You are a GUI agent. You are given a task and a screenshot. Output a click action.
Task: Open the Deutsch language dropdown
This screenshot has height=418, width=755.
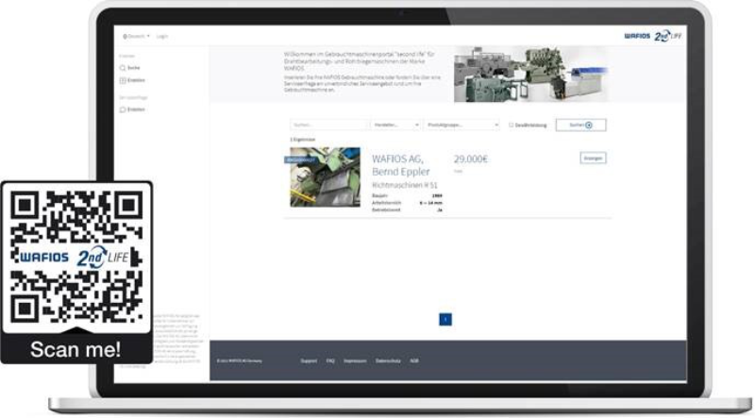pos(136,36)
